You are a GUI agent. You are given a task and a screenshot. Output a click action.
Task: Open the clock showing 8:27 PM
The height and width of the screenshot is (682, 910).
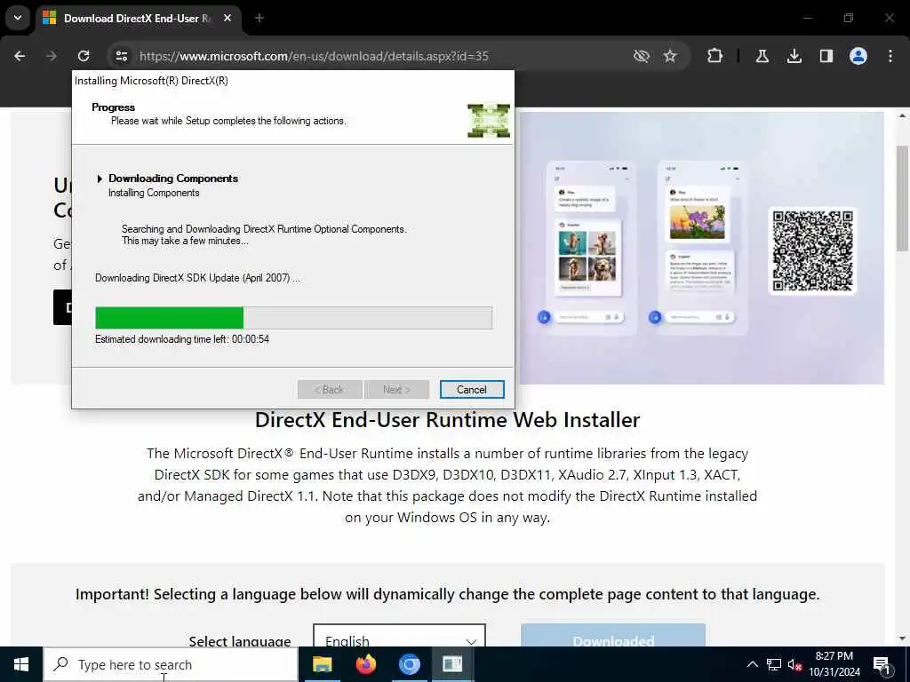coord(834,664)
